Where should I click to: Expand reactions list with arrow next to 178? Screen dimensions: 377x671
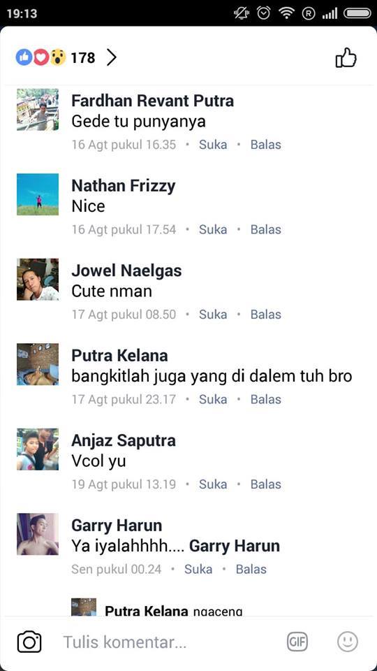coord(111,57)
